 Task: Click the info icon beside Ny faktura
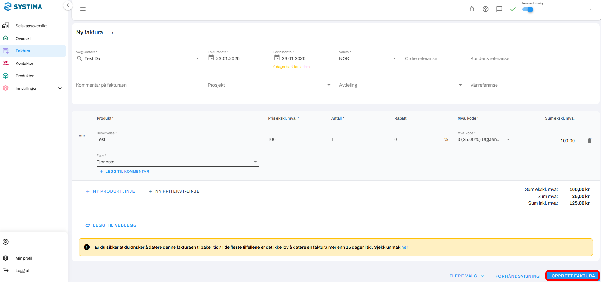click(112, 33)
